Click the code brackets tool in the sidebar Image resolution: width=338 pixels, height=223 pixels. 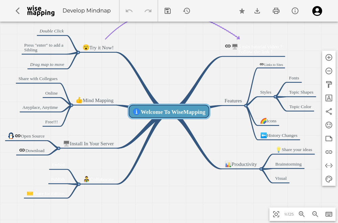tap(329, 166)
